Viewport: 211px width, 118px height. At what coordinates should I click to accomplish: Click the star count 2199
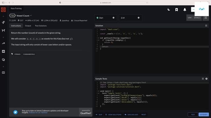[13, 20]
